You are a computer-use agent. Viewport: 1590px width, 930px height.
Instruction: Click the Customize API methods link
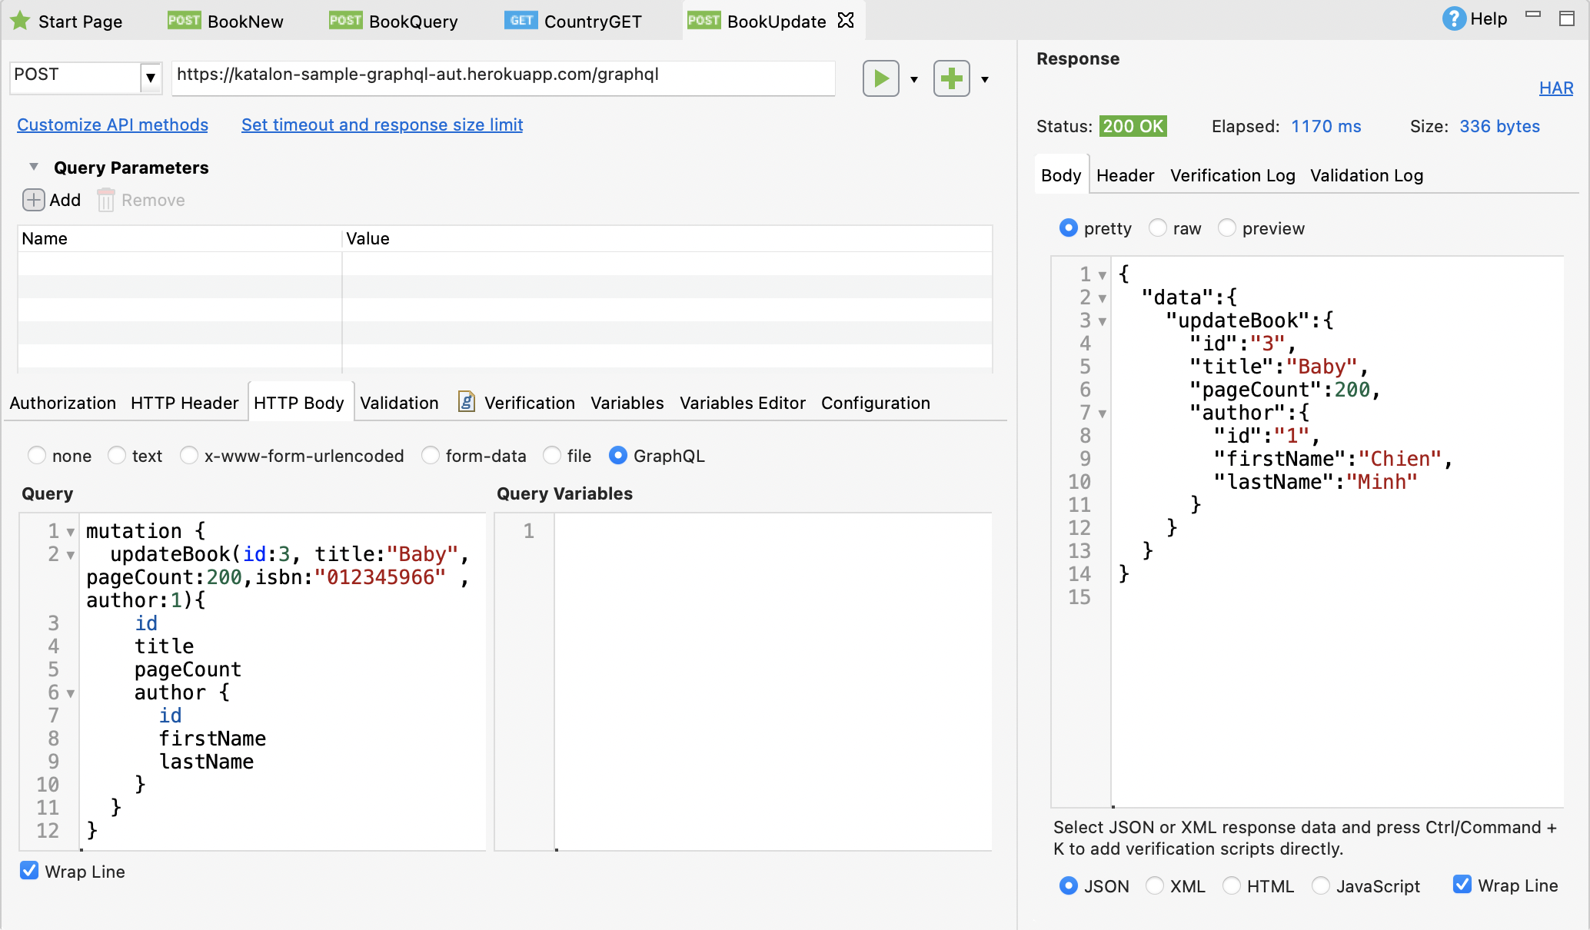(112, 125)
